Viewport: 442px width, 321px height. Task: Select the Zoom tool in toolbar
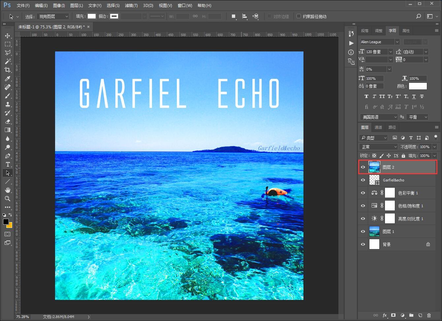[x=8, y=199]
